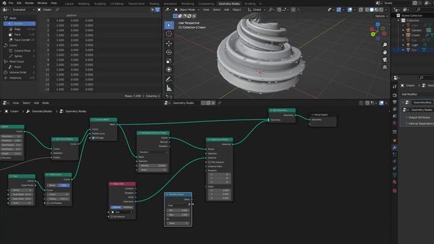Open the Help menu
Viewport: 434px width, 244px height.
pos(54,3)
